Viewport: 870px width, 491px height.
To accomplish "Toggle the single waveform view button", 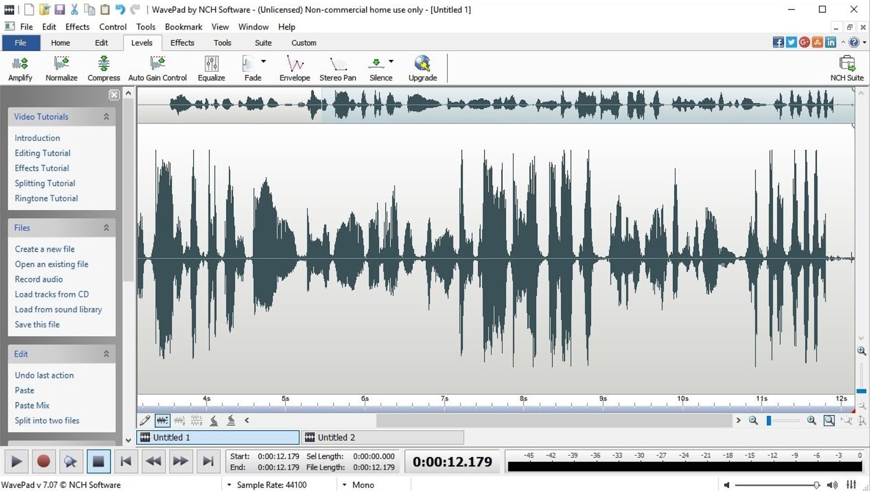I will click(162, 420).
